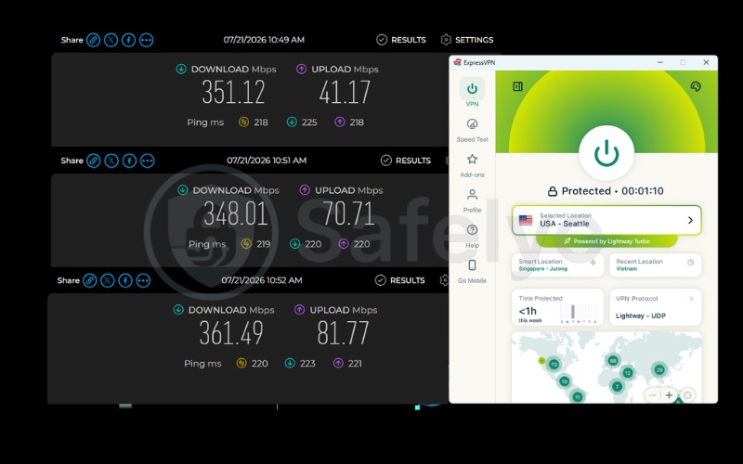
Task: Open the Go Mobile tab in ExpressVPN
Action: pyautogui.click(x=472, y=271)
